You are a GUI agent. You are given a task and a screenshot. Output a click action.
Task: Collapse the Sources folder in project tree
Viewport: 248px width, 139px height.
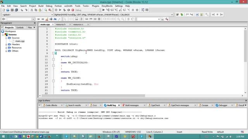pyautogui.click(x=6, y=38)
